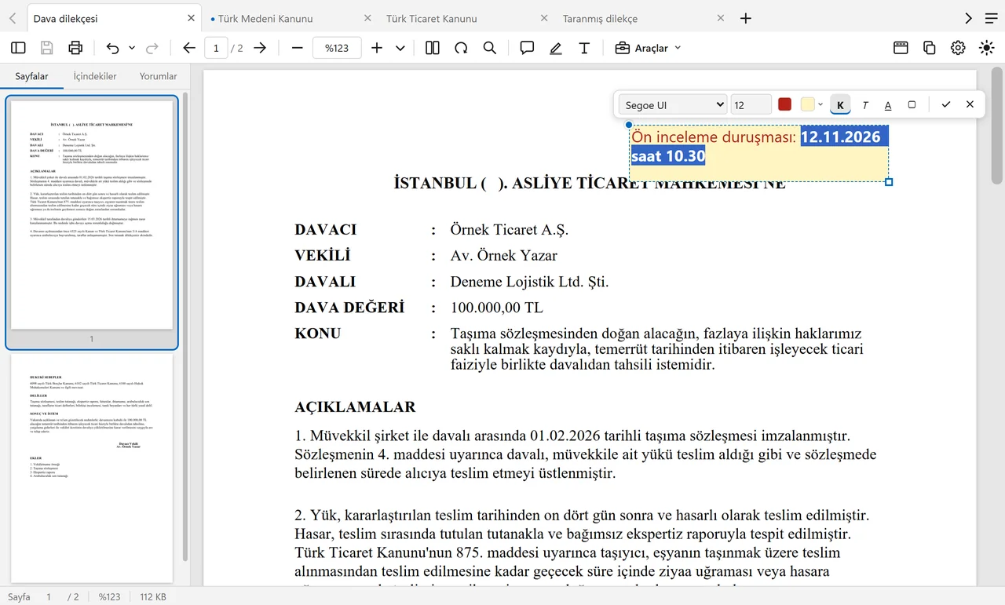1005x605 pixels.
Task: Toggle italic T formatting
Action: point(864,105)
